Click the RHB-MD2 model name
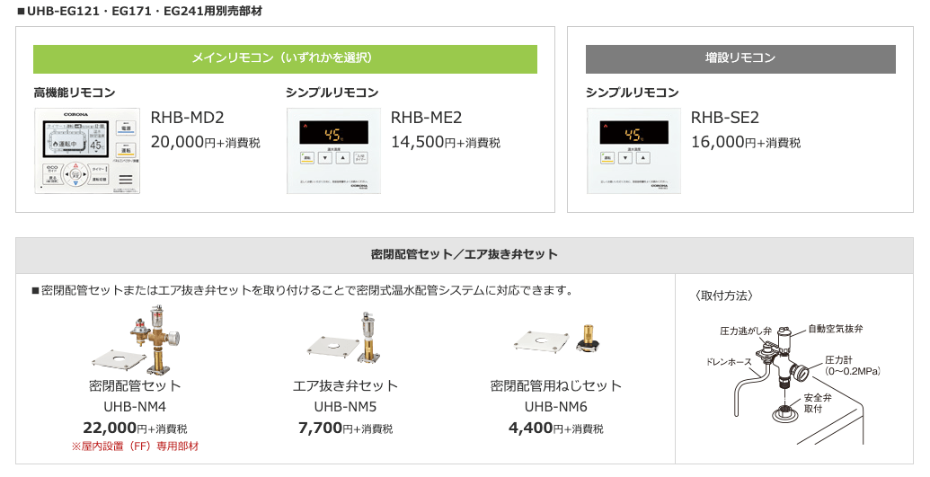This screenshot has width=930, height=477. pos(188,118)
